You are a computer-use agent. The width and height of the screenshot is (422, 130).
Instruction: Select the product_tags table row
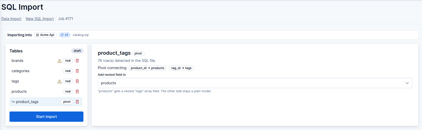[46, 102]
